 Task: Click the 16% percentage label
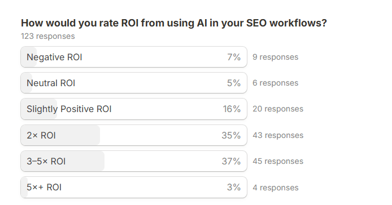pyautogui.click(x=232, y=109)
